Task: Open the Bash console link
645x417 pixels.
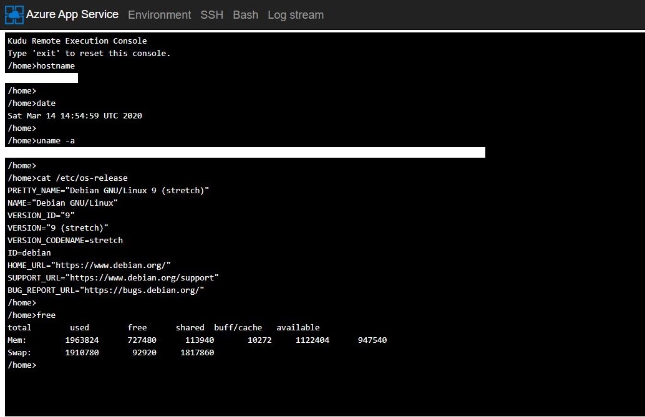Action: pyautogui.click(x=245, y=15)
